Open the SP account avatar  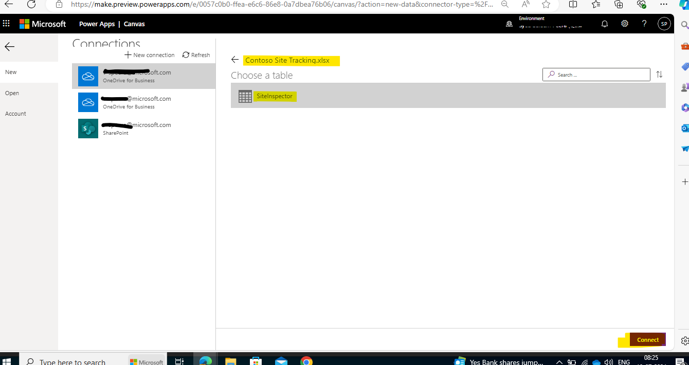click(x=664, y=24)
